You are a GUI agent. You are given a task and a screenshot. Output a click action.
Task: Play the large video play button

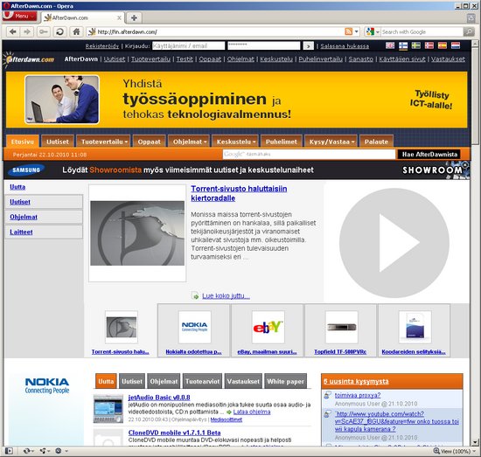(x=394, y=243)
